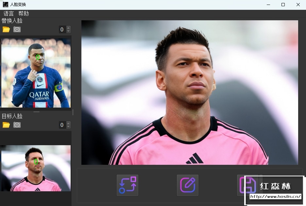Open folder icon under 替换人脸
The width and height of the screenshot is (306, 206).
[6, 29]
